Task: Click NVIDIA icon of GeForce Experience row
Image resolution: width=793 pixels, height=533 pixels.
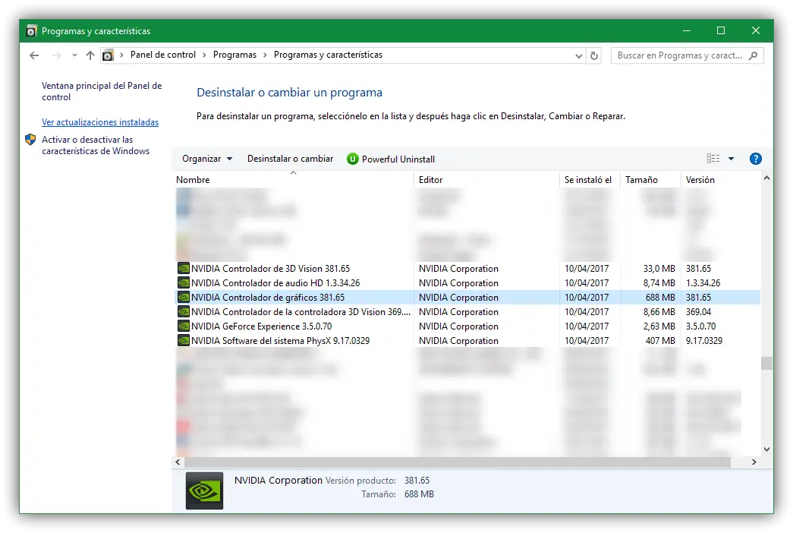Action: pyautogui.click(x=183, y=326)
